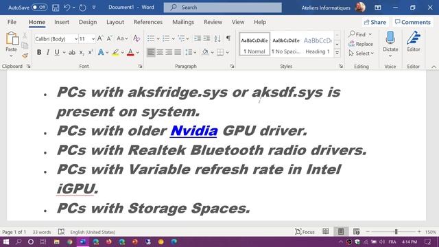Open the Change Case Aa dropdown
Screen dimensions: 439x247
(122, 38)
